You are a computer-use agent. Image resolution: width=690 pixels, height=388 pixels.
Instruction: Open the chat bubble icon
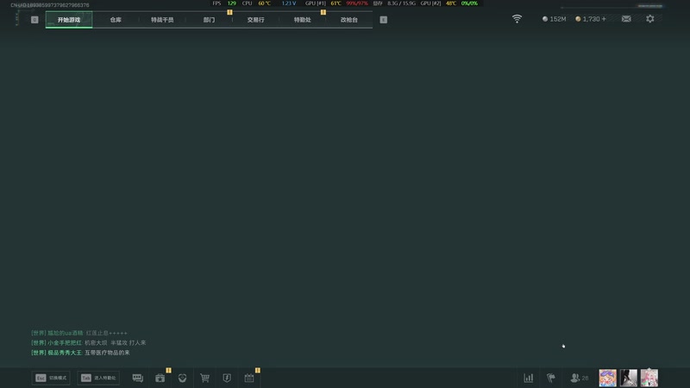tap(138, 378)
